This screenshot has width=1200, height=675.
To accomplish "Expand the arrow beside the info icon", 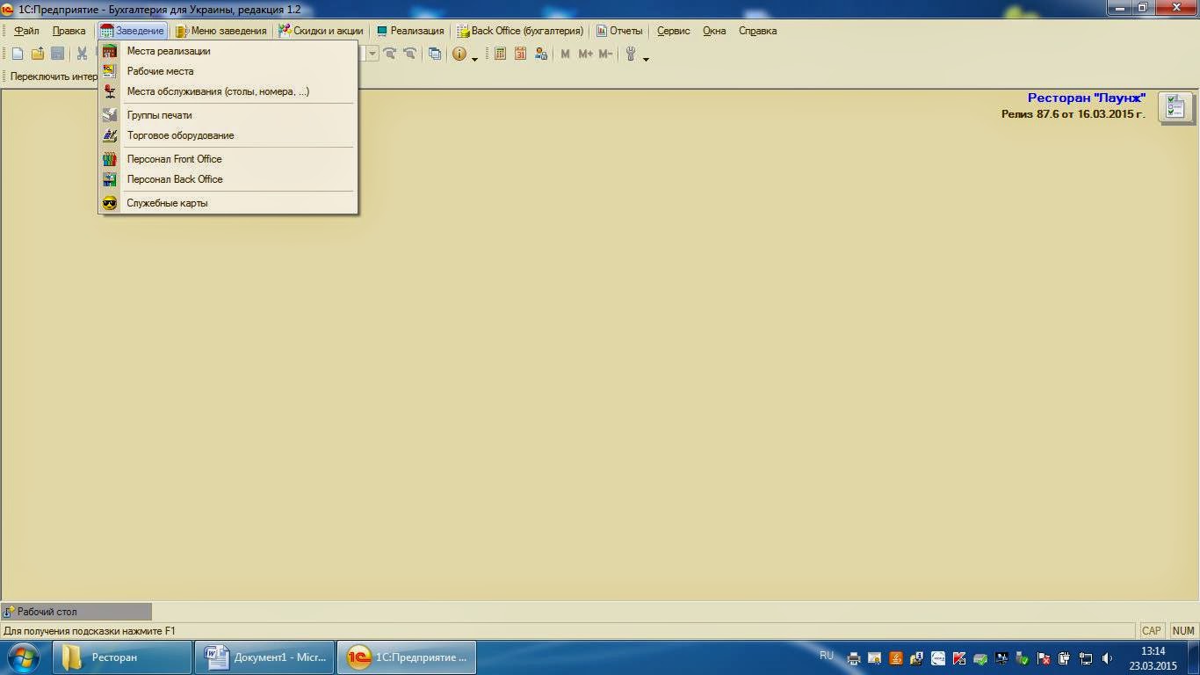I will coord(474,57).
